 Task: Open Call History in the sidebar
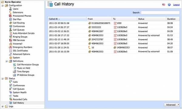point(18,103)
